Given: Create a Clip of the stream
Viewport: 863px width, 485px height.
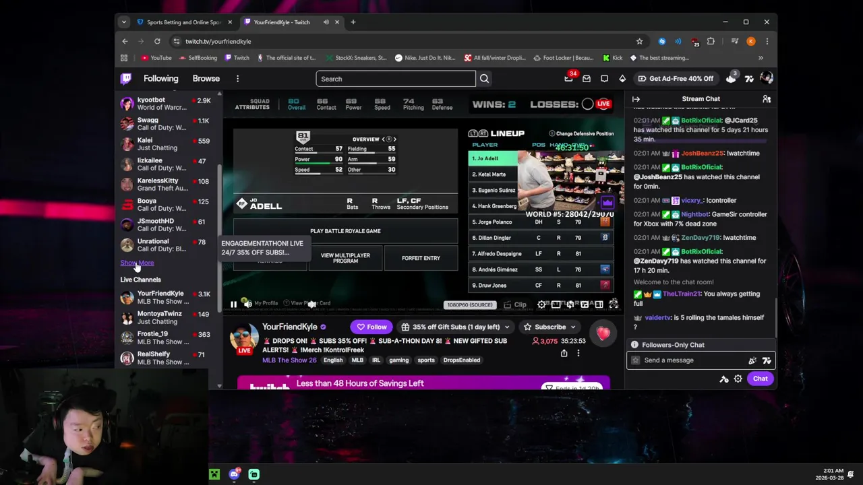Looking at the screenshot, I should point(515,304).
